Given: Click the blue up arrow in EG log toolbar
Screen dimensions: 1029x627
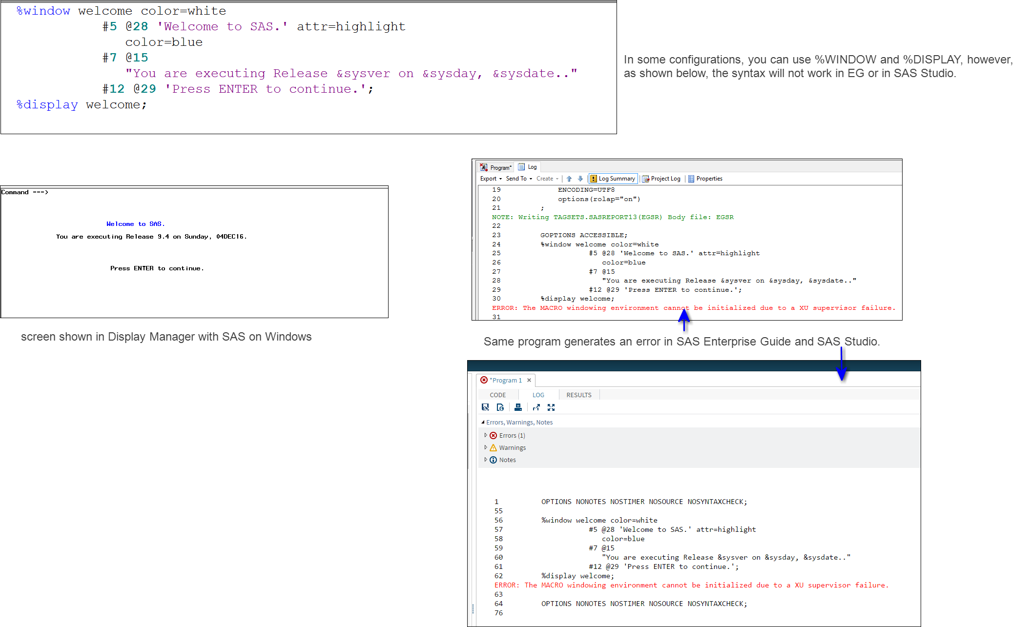Looking at the screenshot, I should pyautogui.click(x=569, y=179).
